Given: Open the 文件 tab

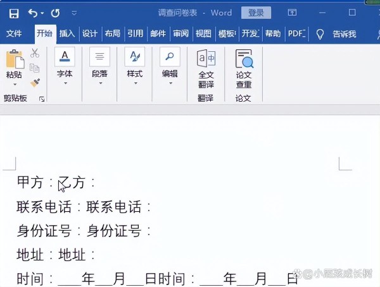Looking at the screenshot, I should [x=14, y=34].
